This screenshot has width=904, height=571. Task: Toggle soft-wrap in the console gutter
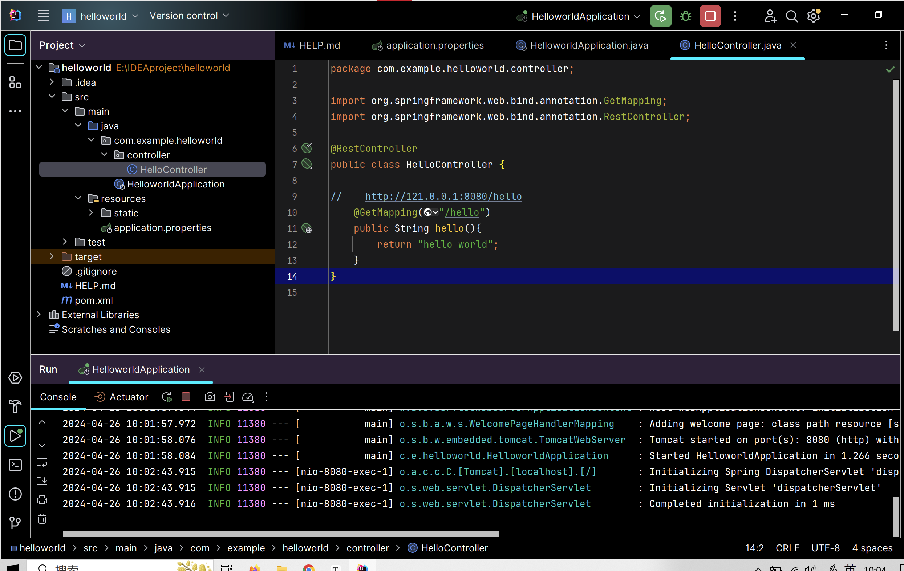(42, 462)
